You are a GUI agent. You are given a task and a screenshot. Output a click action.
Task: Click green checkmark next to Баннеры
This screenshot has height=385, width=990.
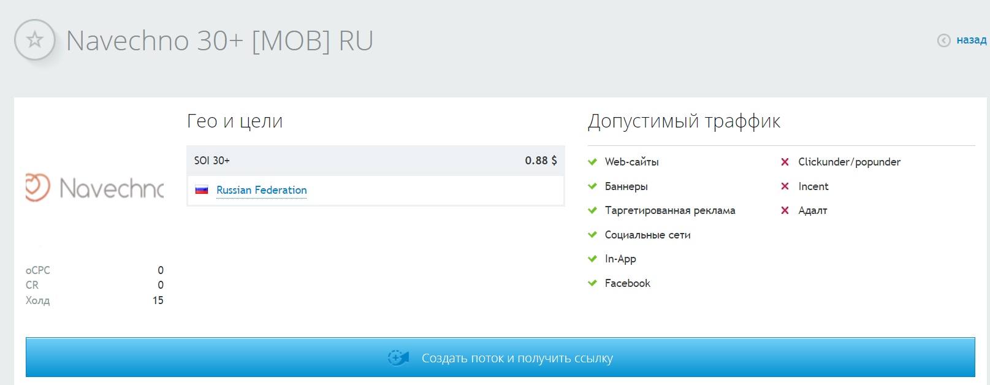click(x=592, y=186)
